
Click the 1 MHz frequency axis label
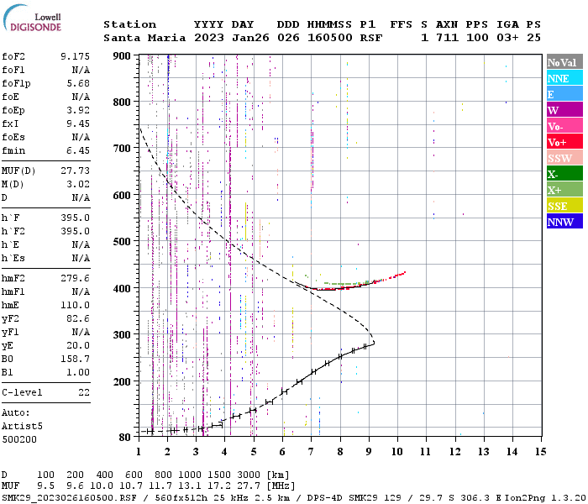click(x=139, y=452)
